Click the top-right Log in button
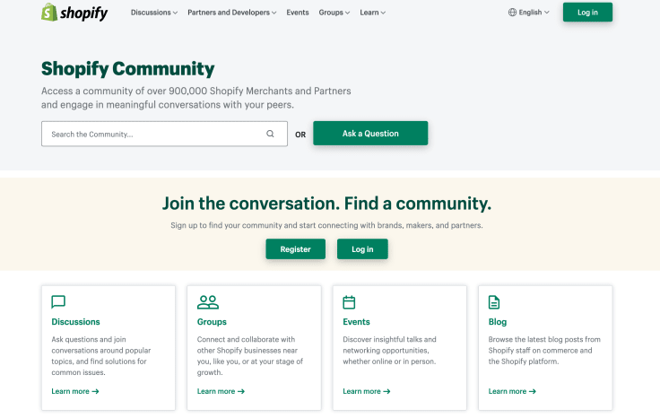660x418 pixels. coord(587,13)
